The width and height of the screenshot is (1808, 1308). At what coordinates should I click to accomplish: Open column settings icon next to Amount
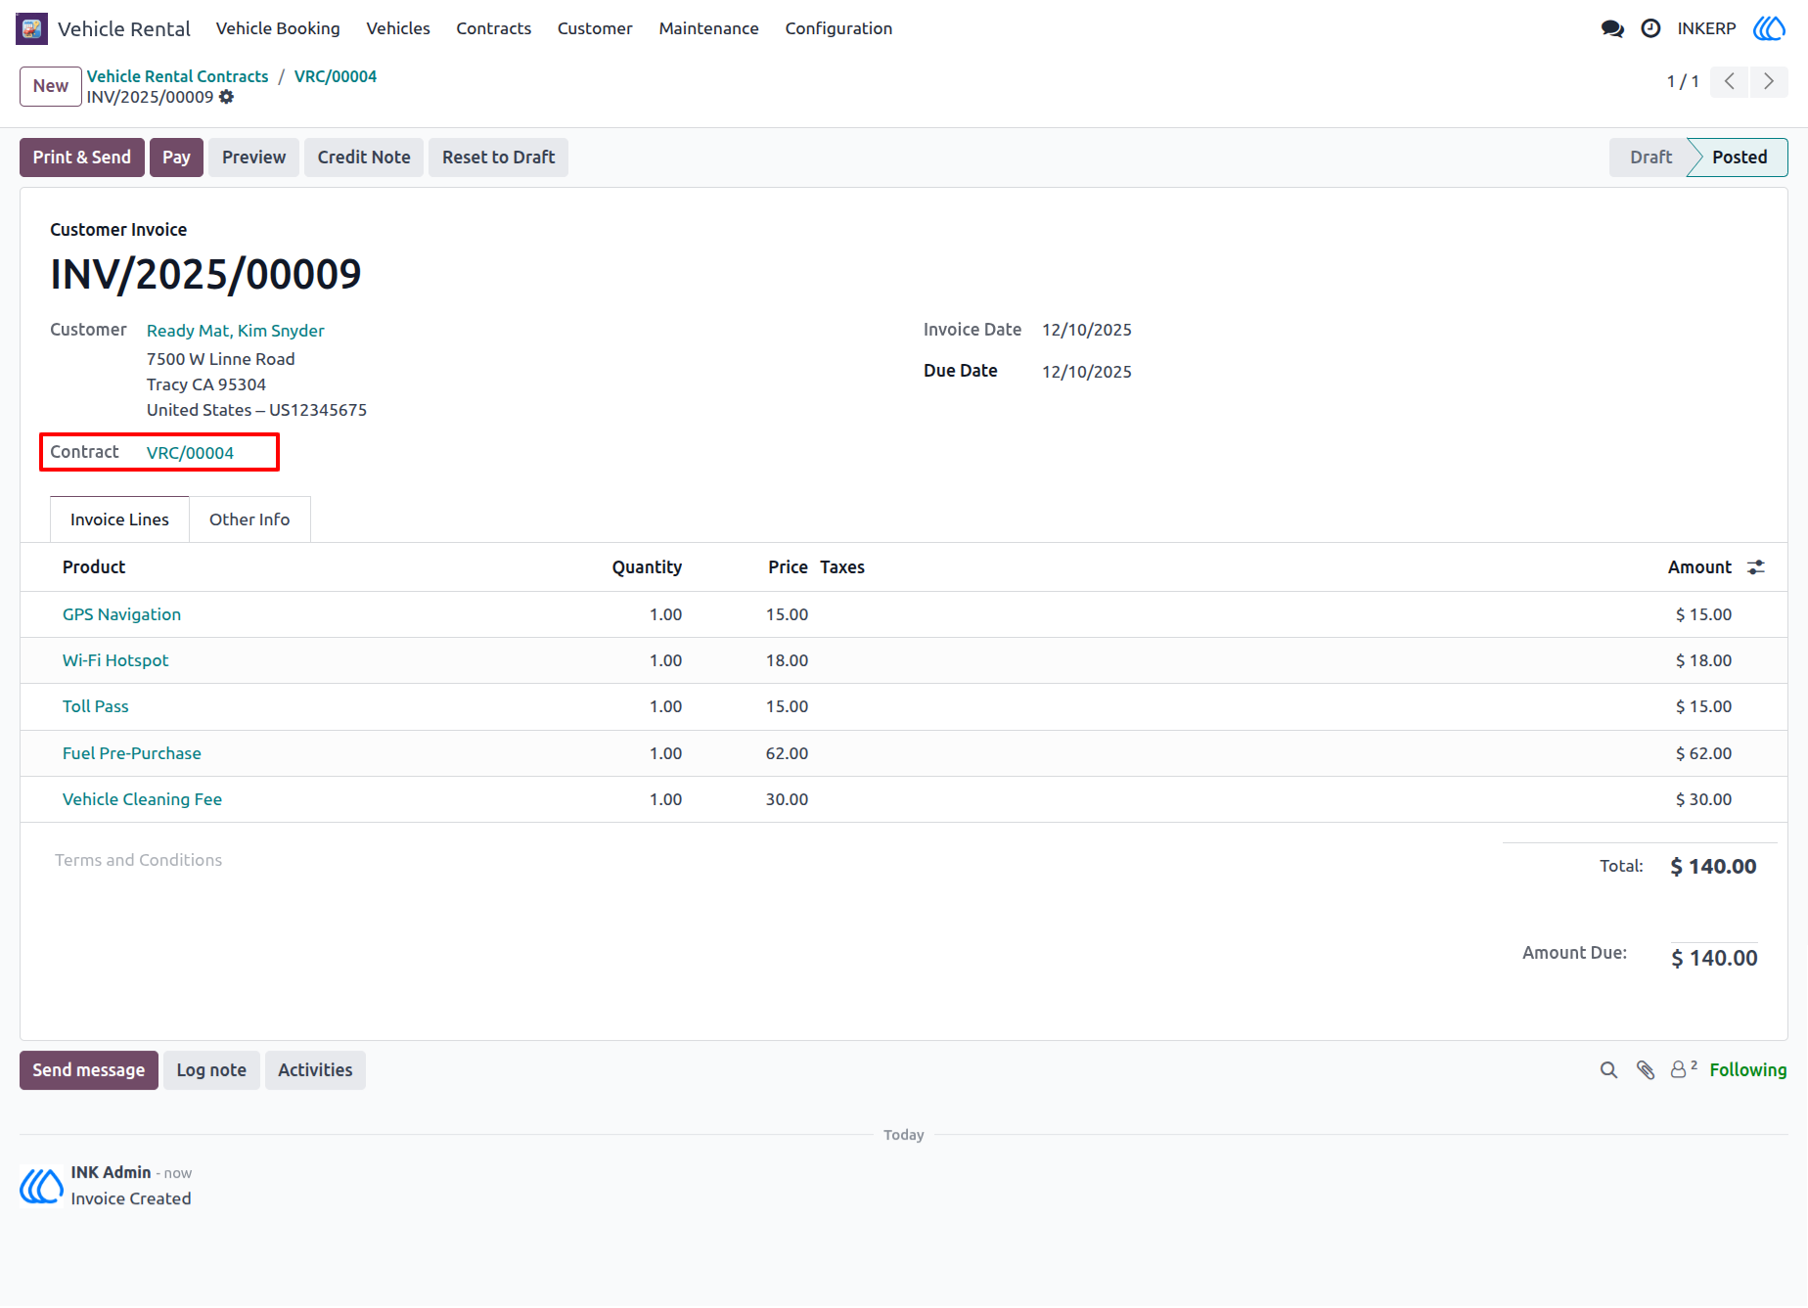click(x=1756, y=567)
